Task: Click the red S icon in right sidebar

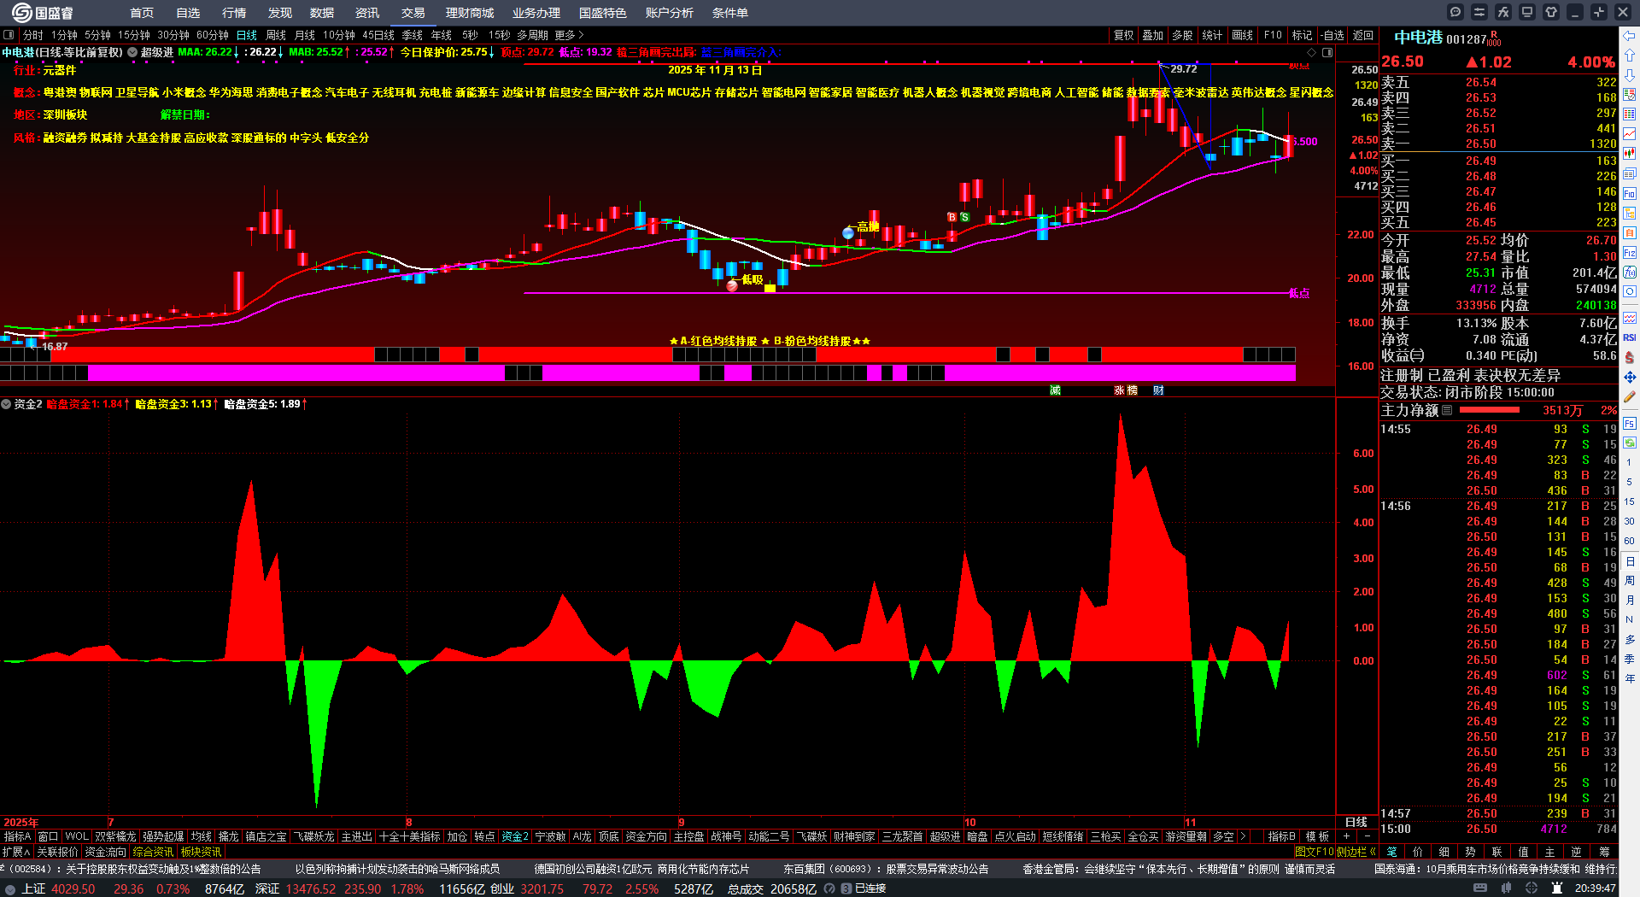Action: [x=1630, y=357]
